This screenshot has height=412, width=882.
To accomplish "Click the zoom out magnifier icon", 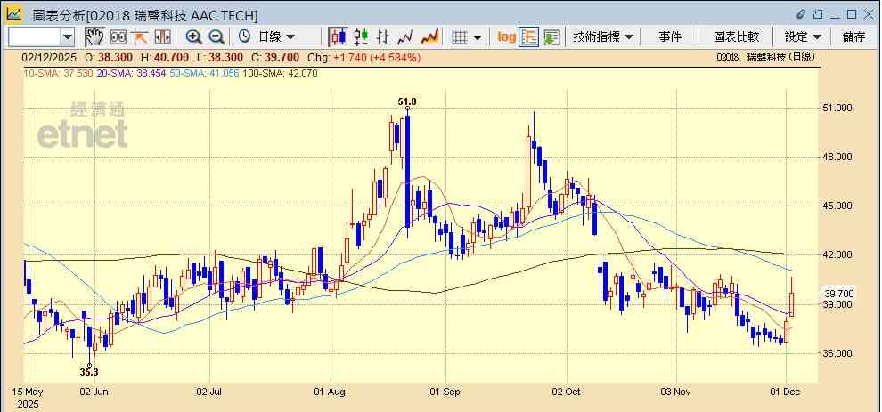I will (216, 36).
